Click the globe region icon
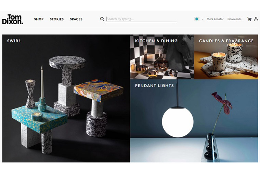The height and width of the screenshot is (173, 260). pos(197,19)
